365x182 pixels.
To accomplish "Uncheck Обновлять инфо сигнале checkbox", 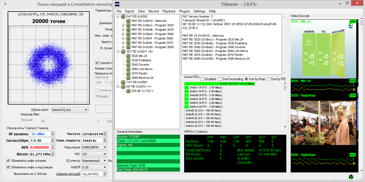I will coord(8,161).
